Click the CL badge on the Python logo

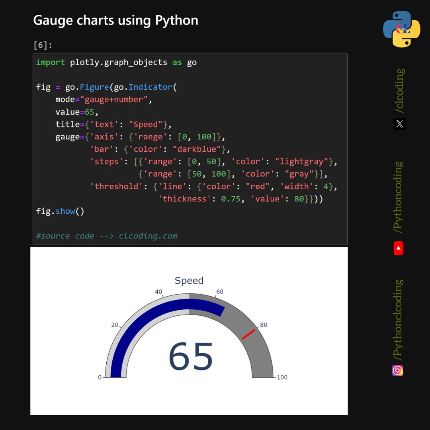tap(403, 29)
